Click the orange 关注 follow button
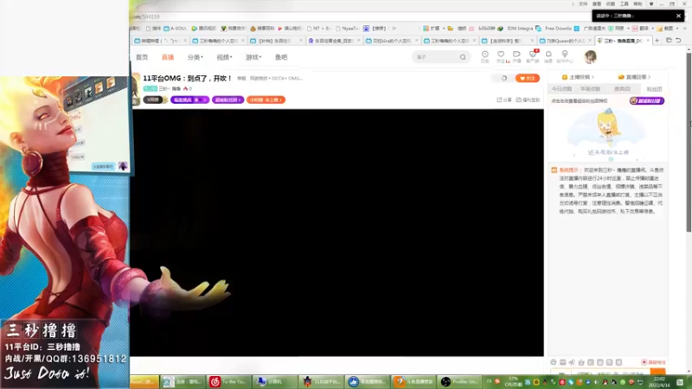The height and width of the screenshot is (389, 692). pyautogui.click(x=528, y=78)
